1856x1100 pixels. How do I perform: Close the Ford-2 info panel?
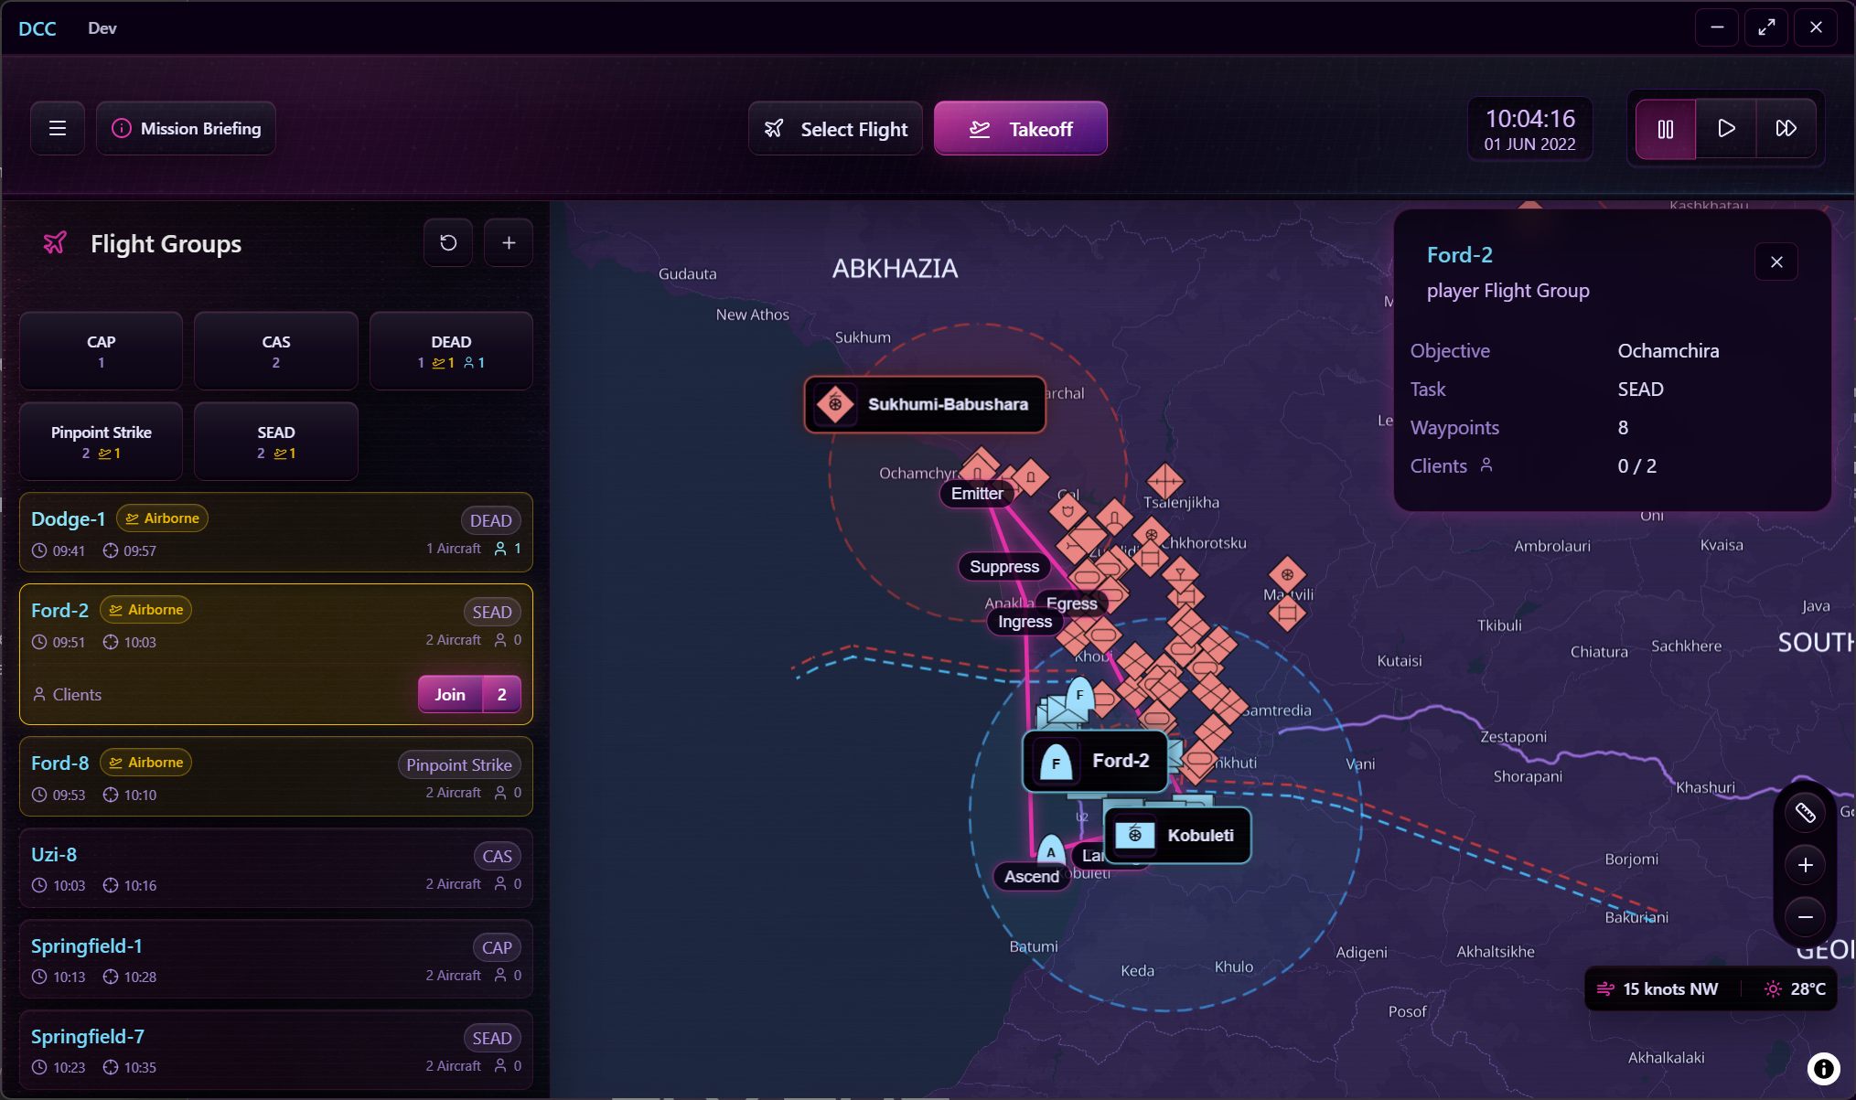pos(1776,262)
